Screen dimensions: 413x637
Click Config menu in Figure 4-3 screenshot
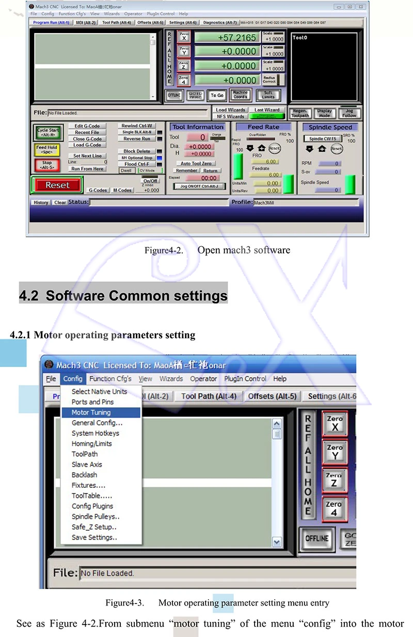[x=73, y=378]
